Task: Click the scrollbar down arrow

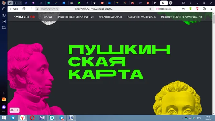Action: pos(214,113)
